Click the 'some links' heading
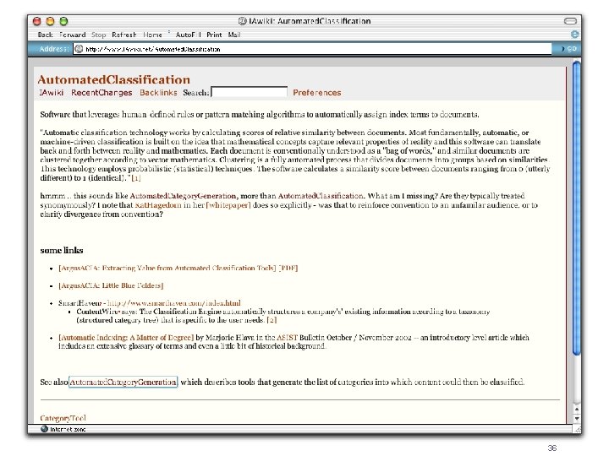The height and width of the screenshot is (456, 609). [x=62, y=251]
